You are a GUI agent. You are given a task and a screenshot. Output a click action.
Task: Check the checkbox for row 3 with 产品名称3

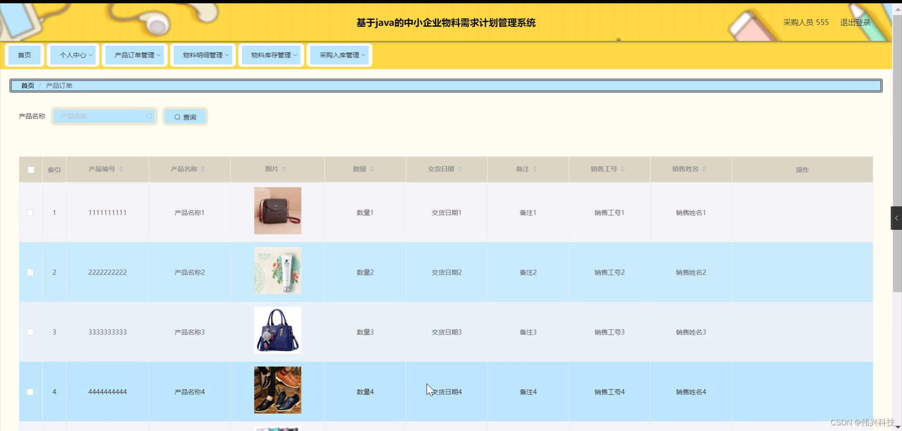coord(31,332)
